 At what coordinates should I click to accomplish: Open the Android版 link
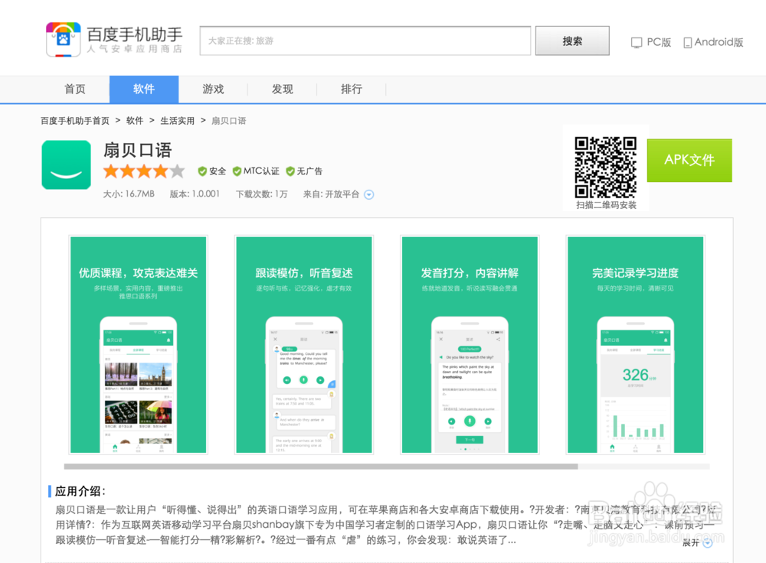[713, 42]
